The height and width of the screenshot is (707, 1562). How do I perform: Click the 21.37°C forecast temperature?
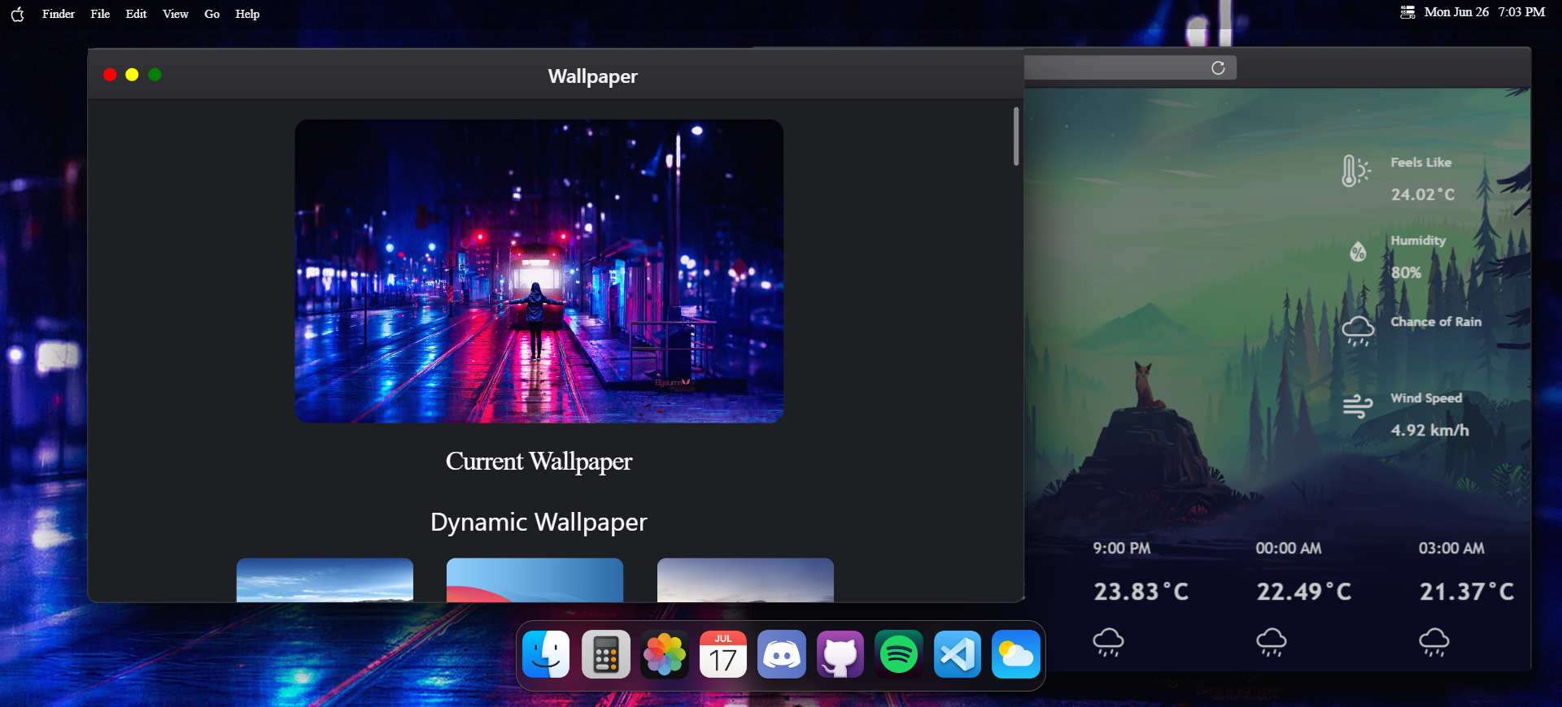pos(1467,592)
